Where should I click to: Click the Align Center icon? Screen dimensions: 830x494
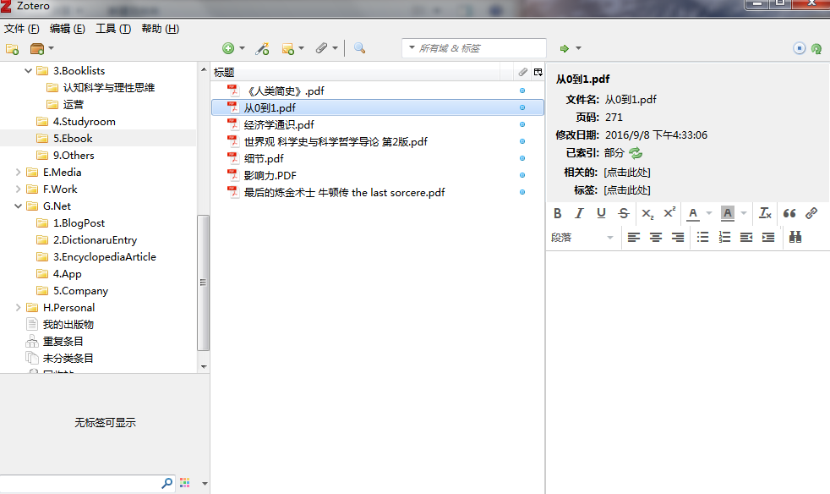[656, 238]
